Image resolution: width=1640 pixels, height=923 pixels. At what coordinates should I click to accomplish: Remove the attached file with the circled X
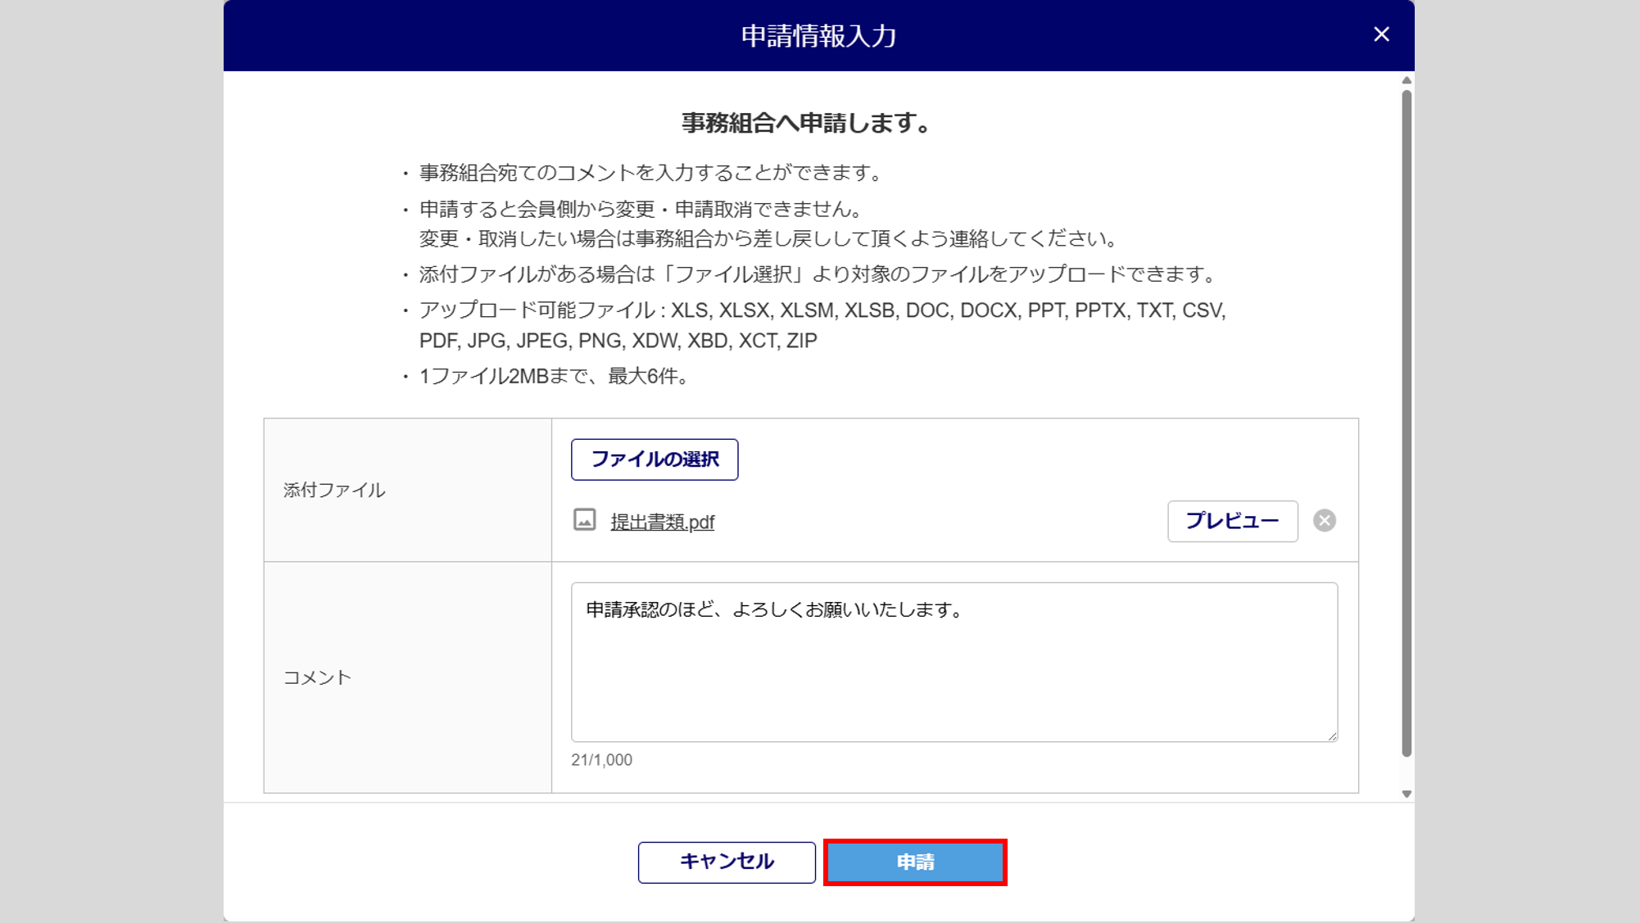(x=1324, y=521)
